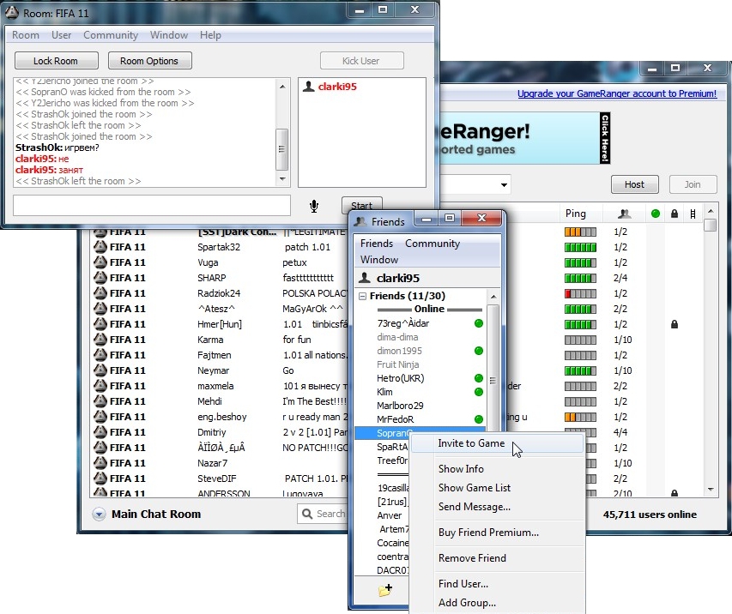
Task: Choose Invite to Game from context menu
Action: coord(497,443)
